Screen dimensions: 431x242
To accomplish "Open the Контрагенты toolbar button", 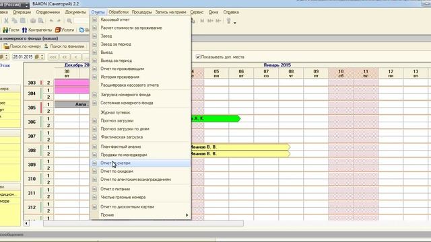I will (37, 30).
